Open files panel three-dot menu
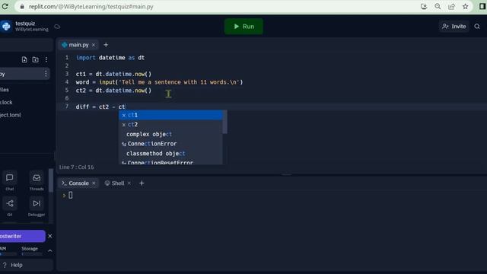The height and width of the screenshot is (274, 487). click(46, 59)
